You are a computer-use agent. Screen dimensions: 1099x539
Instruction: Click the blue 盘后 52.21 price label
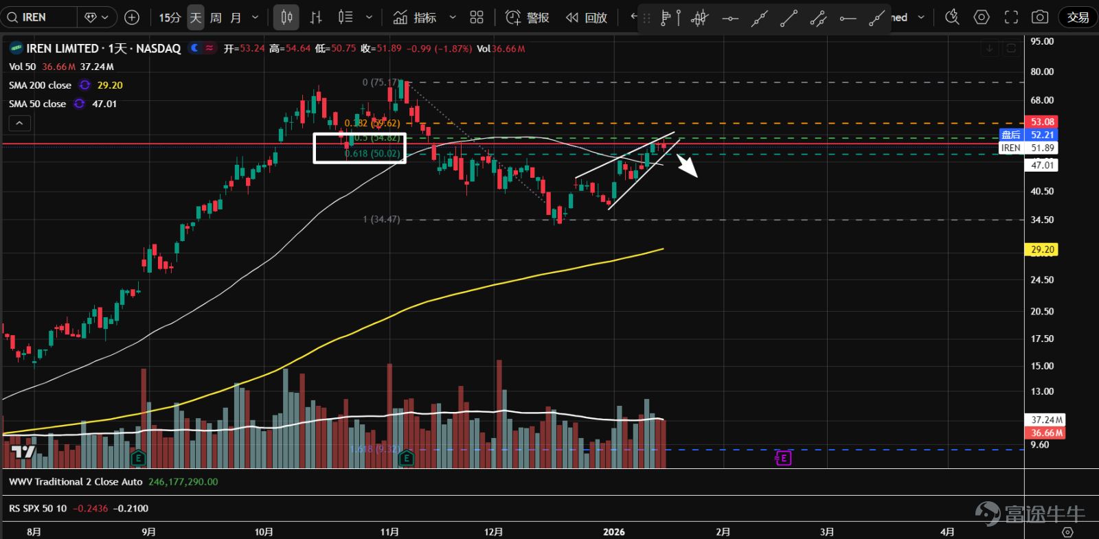click(1028, 135)
